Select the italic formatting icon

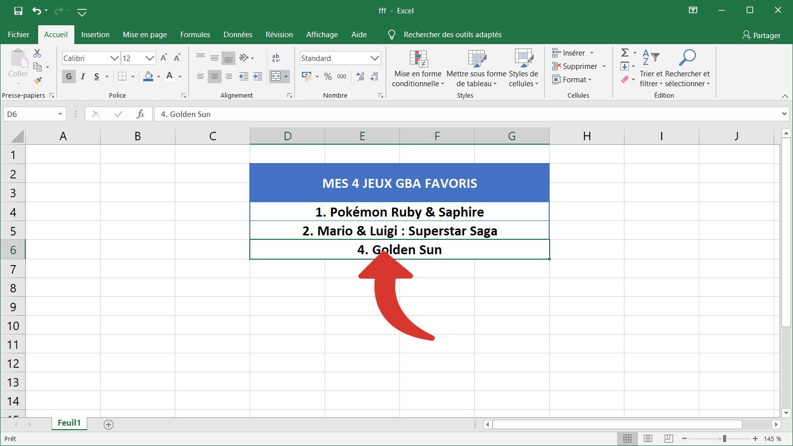[x=82, y=76]
